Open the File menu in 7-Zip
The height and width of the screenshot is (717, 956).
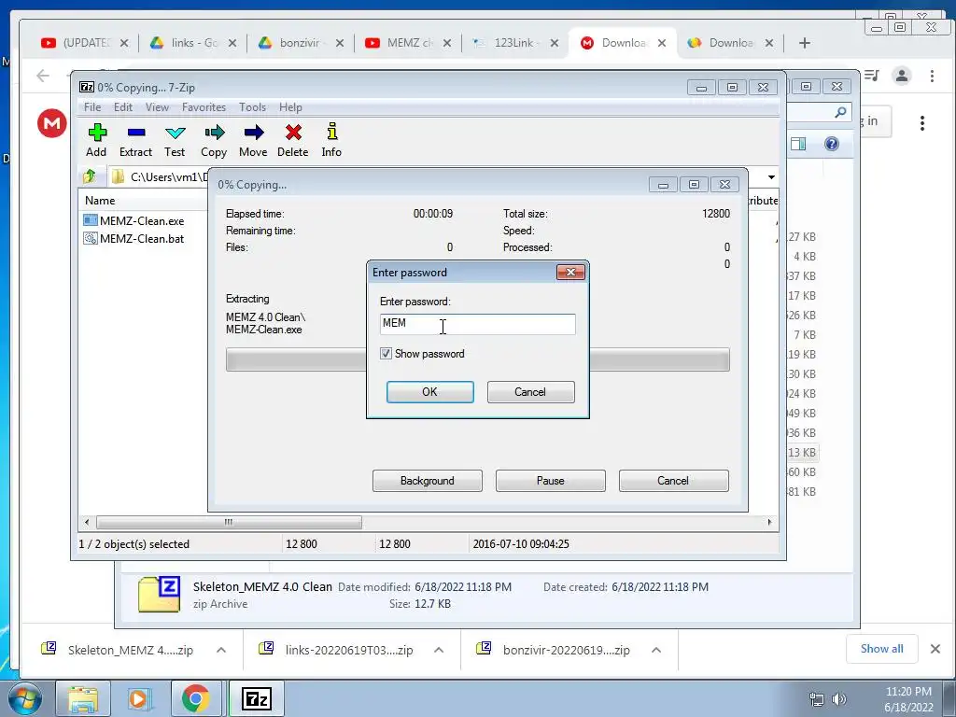[x=92, y=107]
